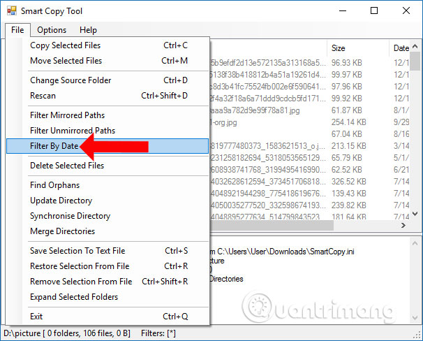Click Change Source Folder
Image resolution: width=423 pixels, height=341 pixels.
point(70,80)
